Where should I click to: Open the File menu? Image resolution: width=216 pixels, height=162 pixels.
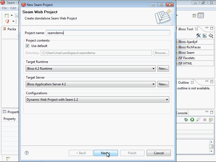(x=4, y=8)
